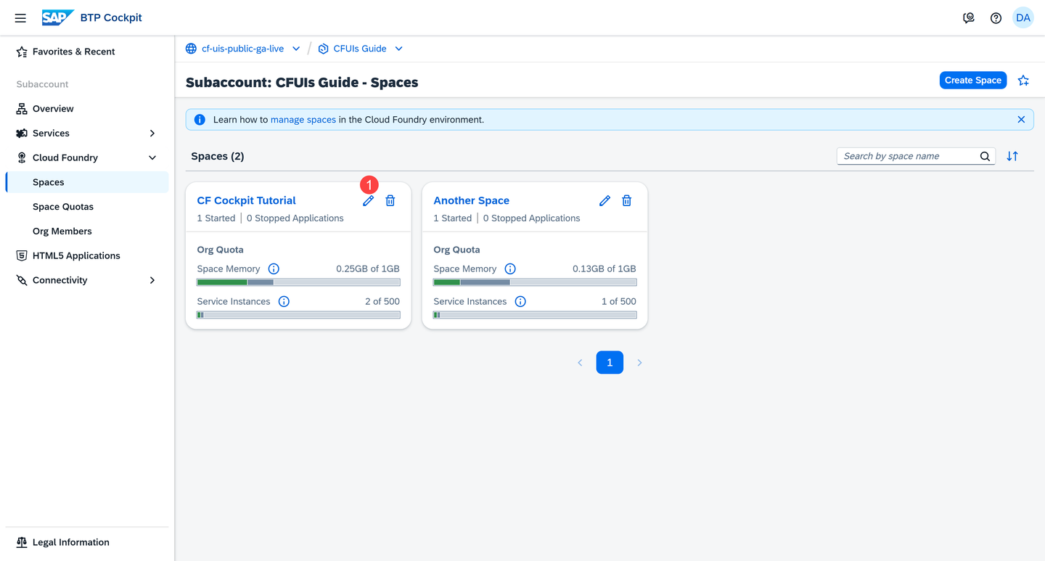Click the Space Memory bar for CF Cockpit Tutorial

pos(298,282)
